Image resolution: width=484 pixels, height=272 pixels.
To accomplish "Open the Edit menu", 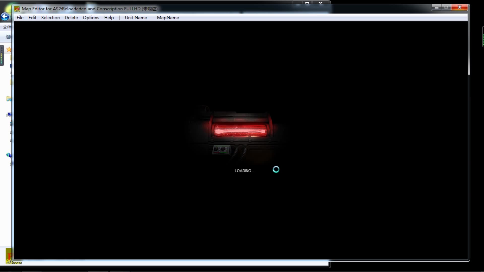I will [x=32, y=18].
